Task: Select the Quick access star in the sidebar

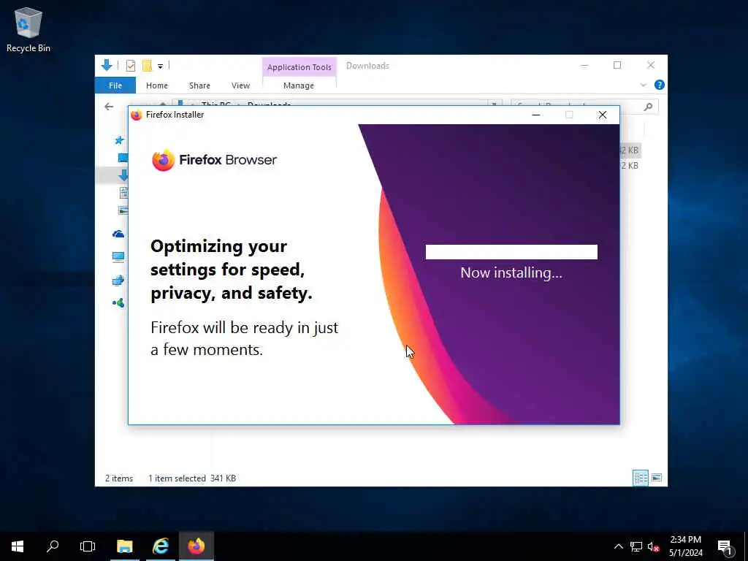Action: point(119,140)
